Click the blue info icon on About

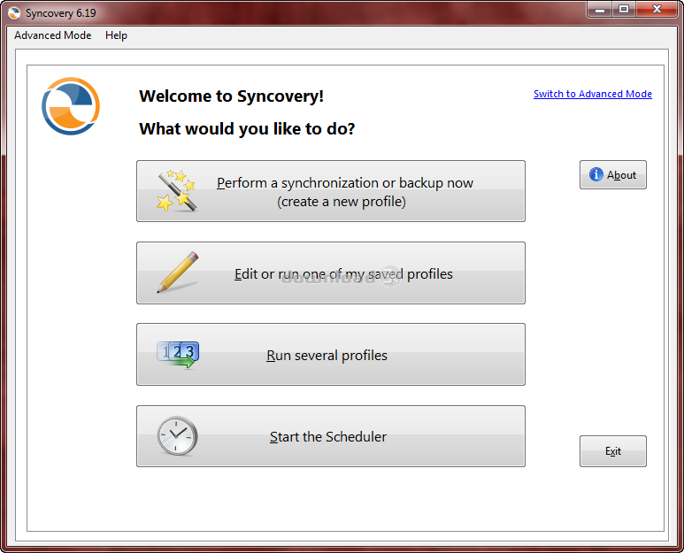click(x=596, y=175)
